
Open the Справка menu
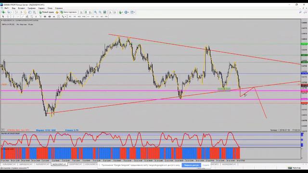click(59, 8)
